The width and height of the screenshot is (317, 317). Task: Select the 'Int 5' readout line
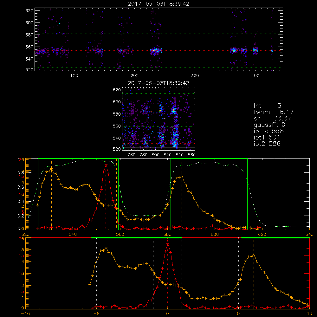pyautogui.click(x=267, y=106)
